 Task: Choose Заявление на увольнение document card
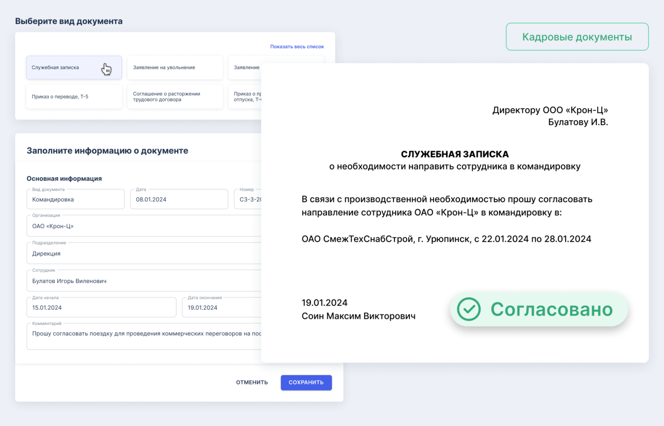click(x=175, y=67)
